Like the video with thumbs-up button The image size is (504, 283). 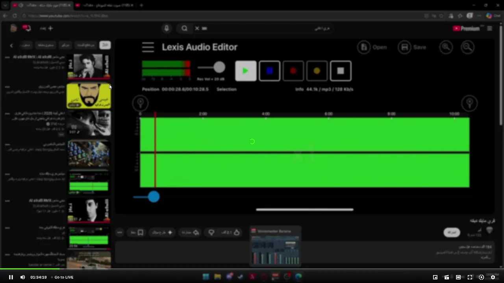[230, 233]
